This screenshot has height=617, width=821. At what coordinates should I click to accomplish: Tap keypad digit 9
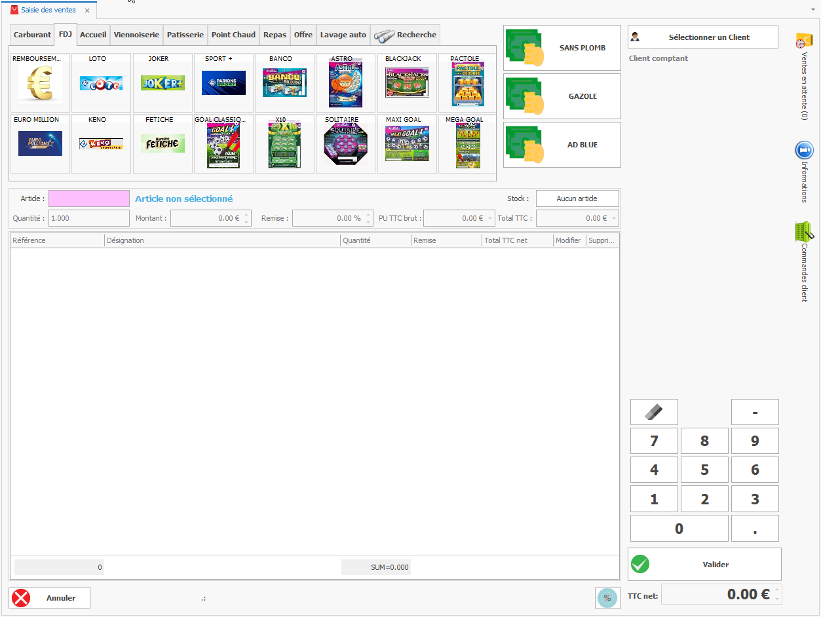[755, 441]
